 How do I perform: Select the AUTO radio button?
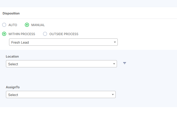pyautogui.click(x=4, y=25)
